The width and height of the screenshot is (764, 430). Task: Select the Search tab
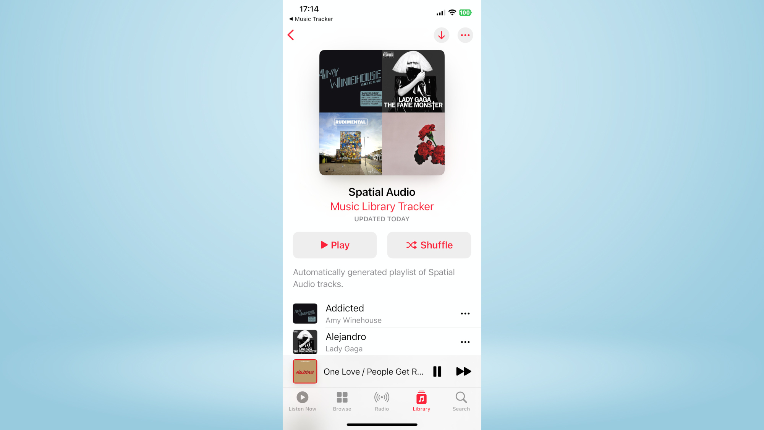[x=461, y=401]
